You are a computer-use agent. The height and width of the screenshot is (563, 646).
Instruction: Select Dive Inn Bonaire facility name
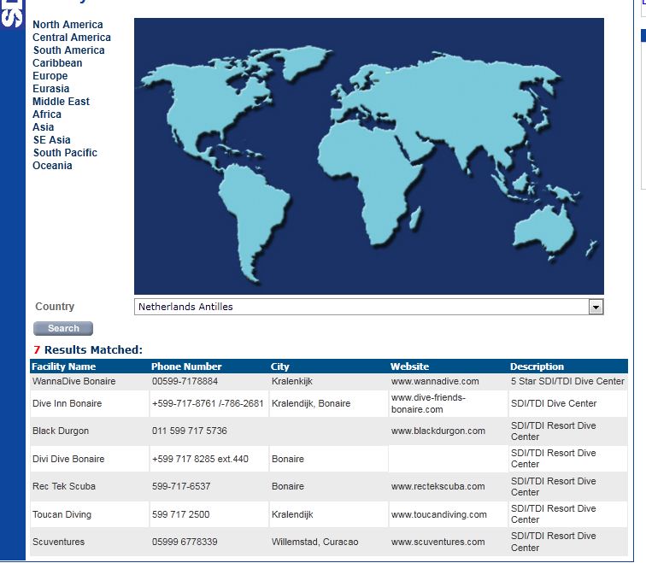tap(68, 403)
